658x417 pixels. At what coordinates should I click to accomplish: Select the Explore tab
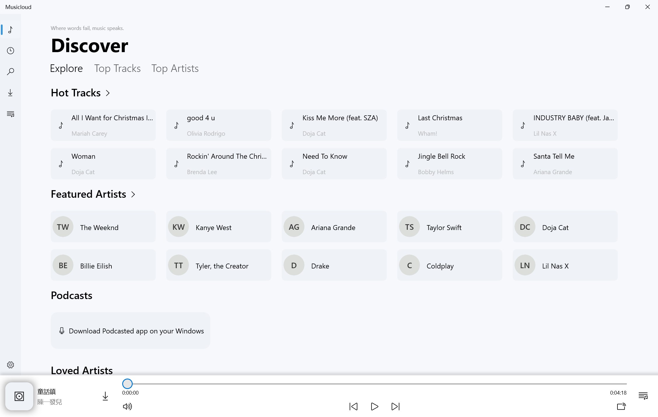[x=66, y=68]
